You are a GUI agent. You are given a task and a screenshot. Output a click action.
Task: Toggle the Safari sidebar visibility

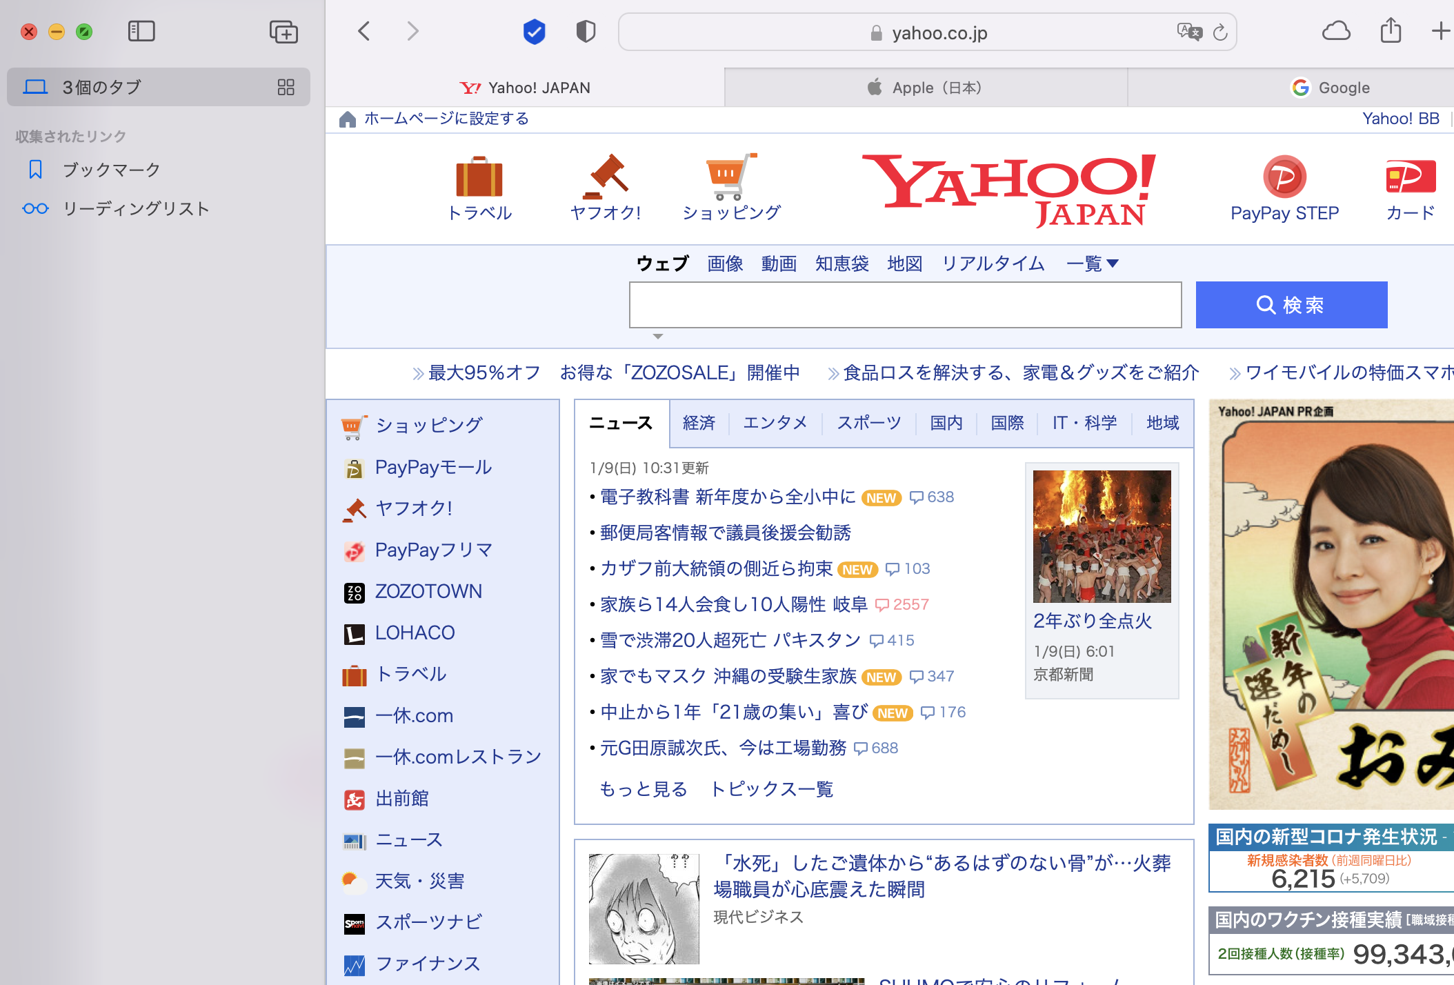(141, 31)
